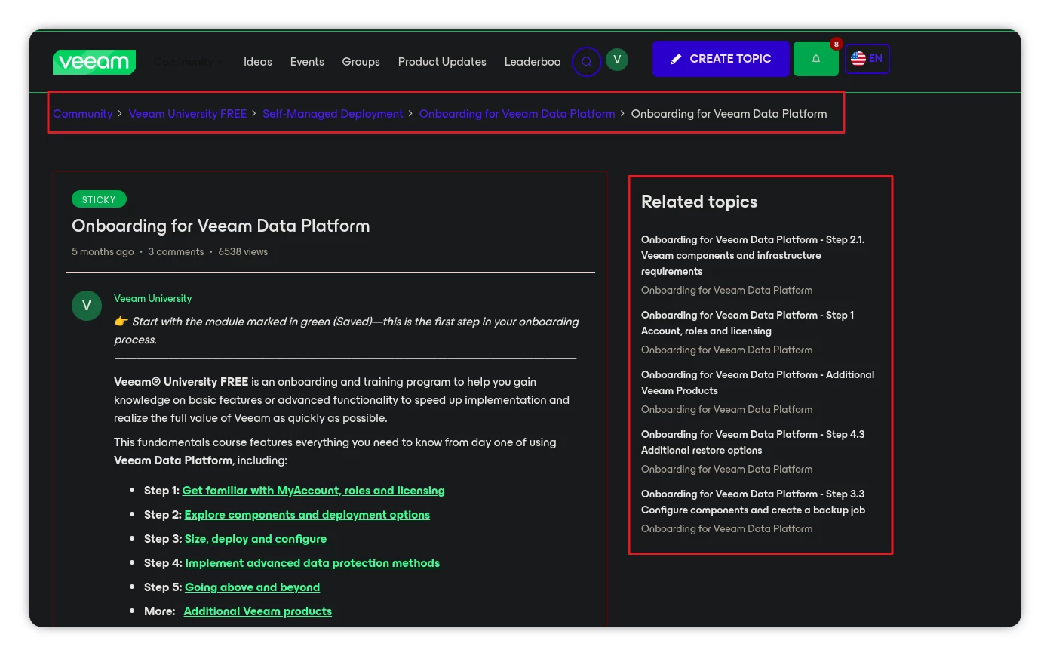Click the notification count badge 8
This screenshot has height=656, width=1050.
836,45
